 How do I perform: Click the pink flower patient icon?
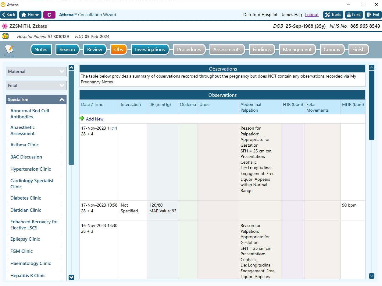(5, 26)
